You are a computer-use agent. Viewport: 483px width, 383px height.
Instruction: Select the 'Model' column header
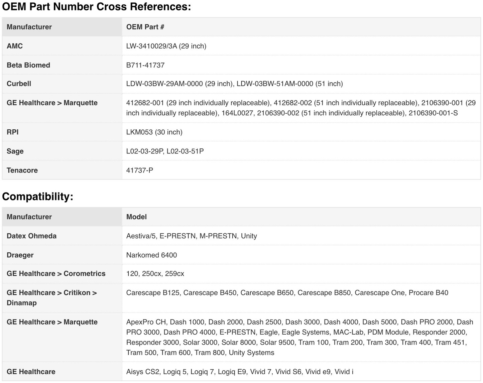tap(301, 217)
